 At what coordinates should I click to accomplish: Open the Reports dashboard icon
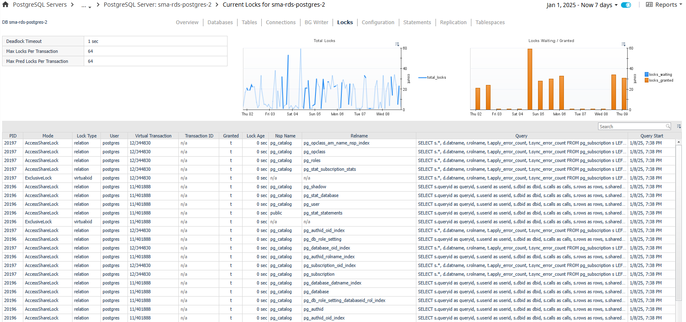point(649,5)
